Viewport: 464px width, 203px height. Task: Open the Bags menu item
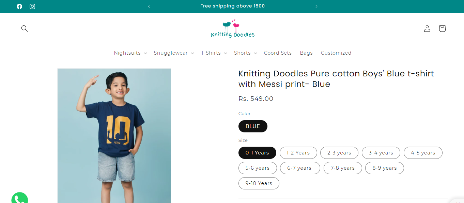(x=306, y=53)
